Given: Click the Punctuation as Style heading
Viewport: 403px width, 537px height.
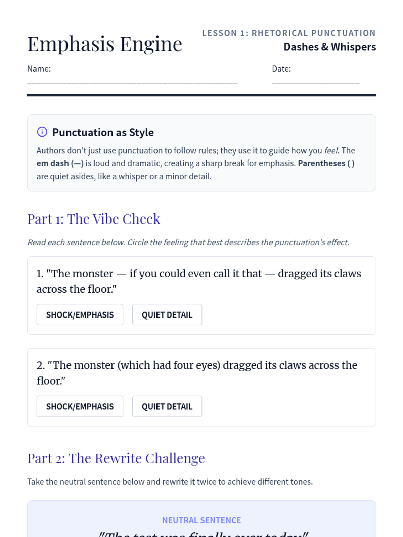Looking at the screenshot, I should (x=103, y=132).
